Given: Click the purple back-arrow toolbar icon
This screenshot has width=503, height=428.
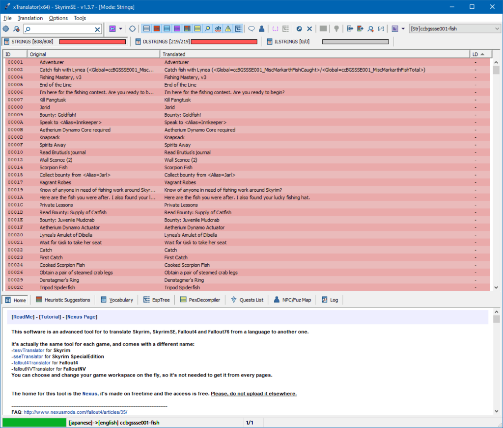Looking at the screenshot, I should tap(112, 29).
